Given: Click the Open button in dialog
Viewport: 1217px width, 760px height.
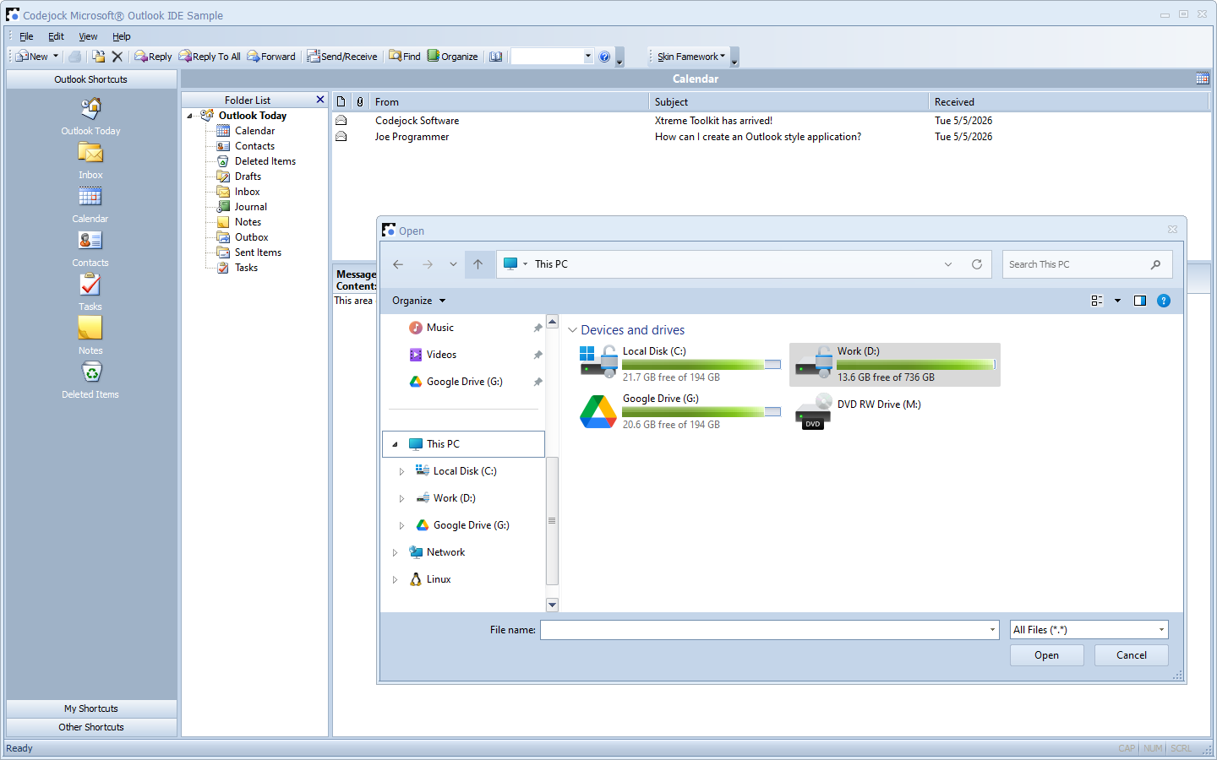Looking at the screenshot, I should coord(1046,655).
